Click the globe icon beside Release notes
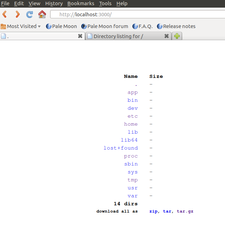This screenshot has width=225, height=233. [x=160, y=26]
